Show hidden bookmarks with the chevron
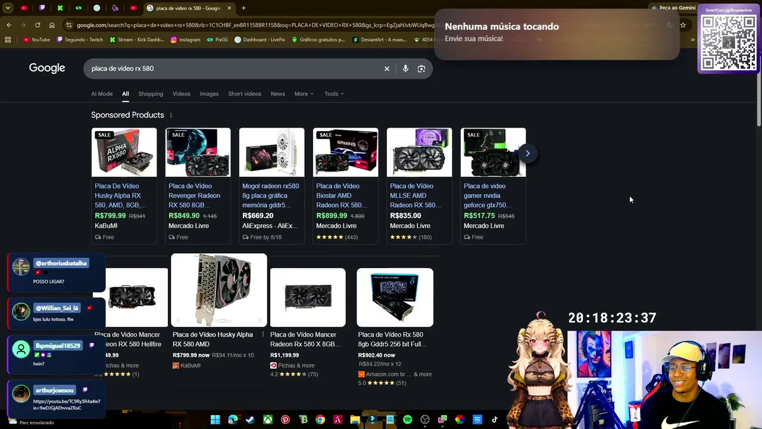The width and height of the screenshot is (762, 429). pos(692,40)
